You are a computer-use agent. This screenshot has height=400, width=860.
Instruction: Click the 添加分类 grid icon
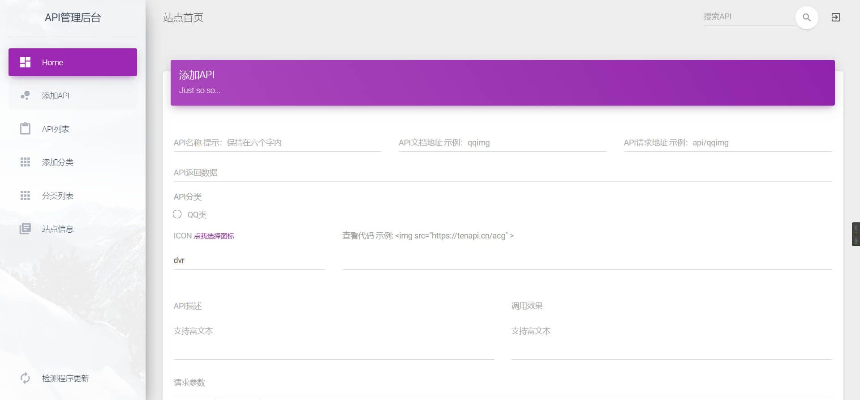[x=25, y=162]
